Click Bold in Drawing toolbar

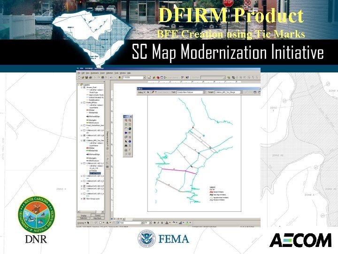(154, 222)
